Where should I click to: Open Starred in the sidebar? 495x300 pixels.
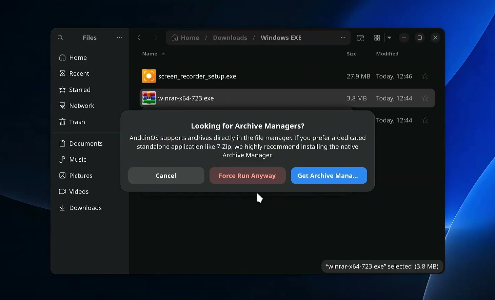(x=90, y=90)
